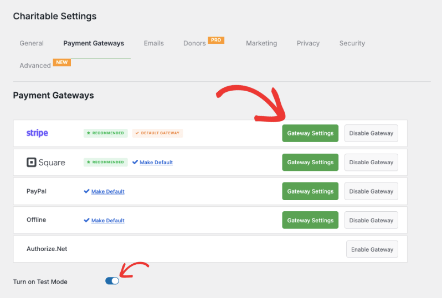Open Gateway Settings for PayPal
442x298 pixels.
coord(310,191)
